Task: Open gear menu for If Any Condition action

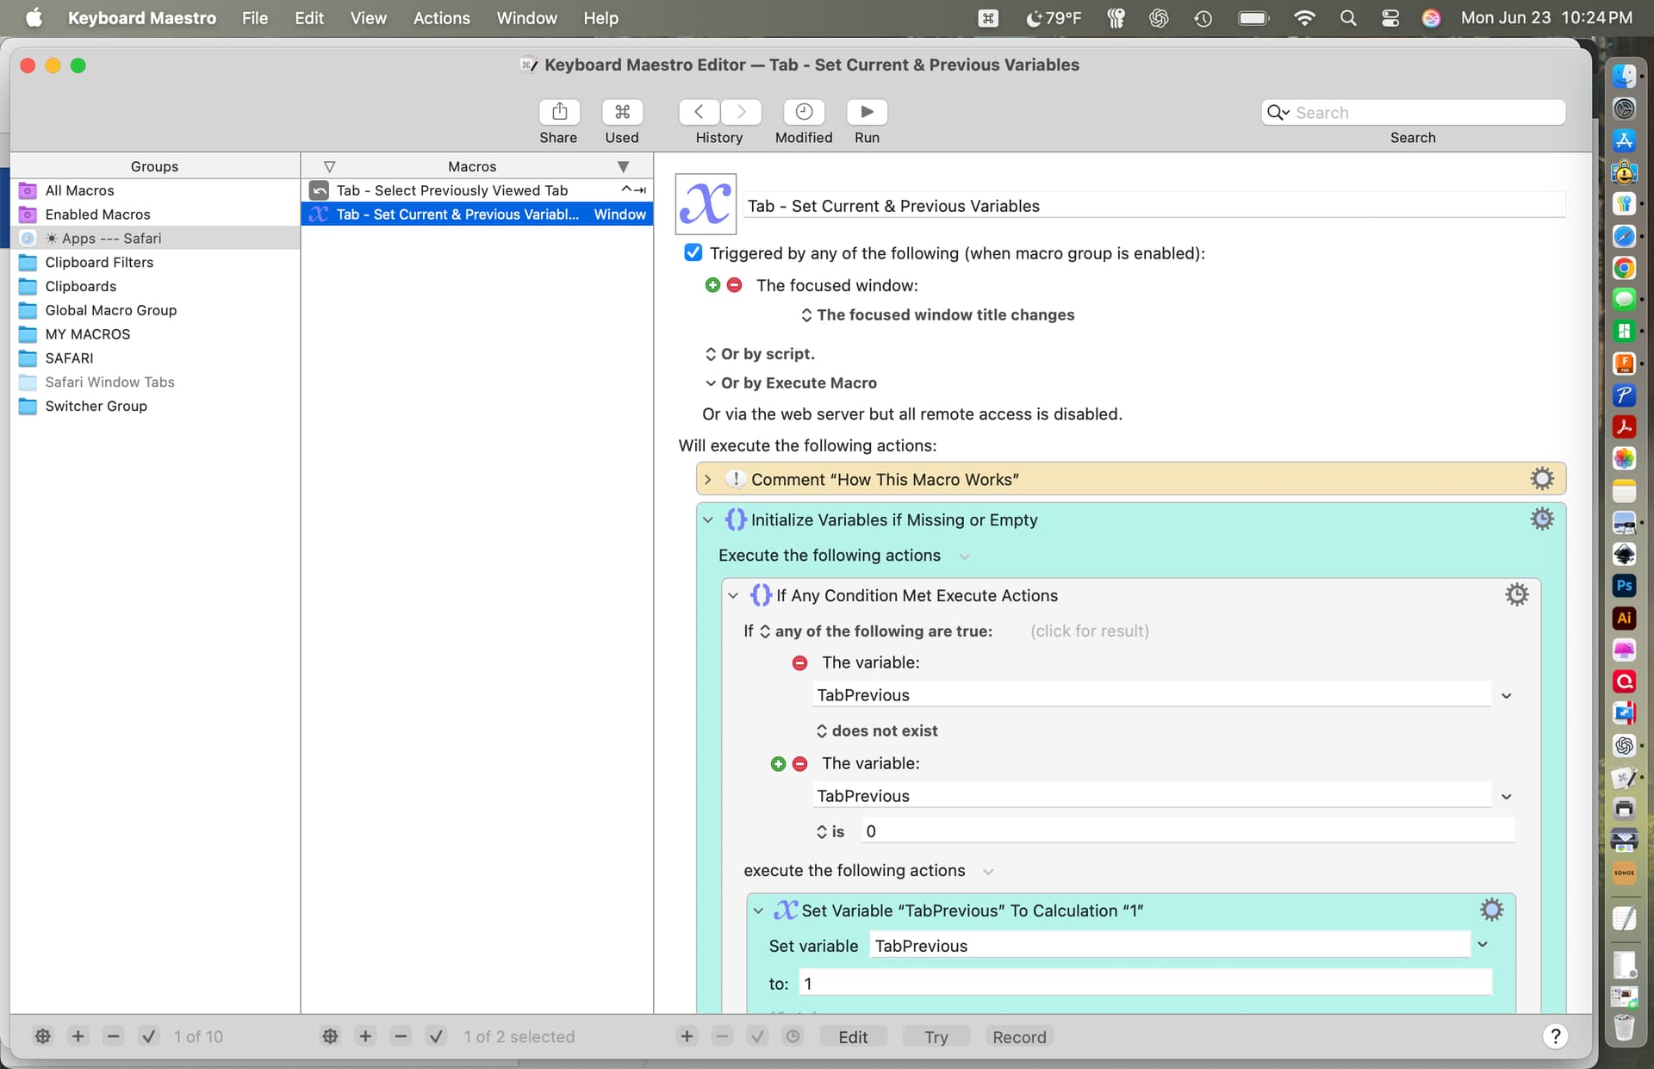Action: 1517,594
